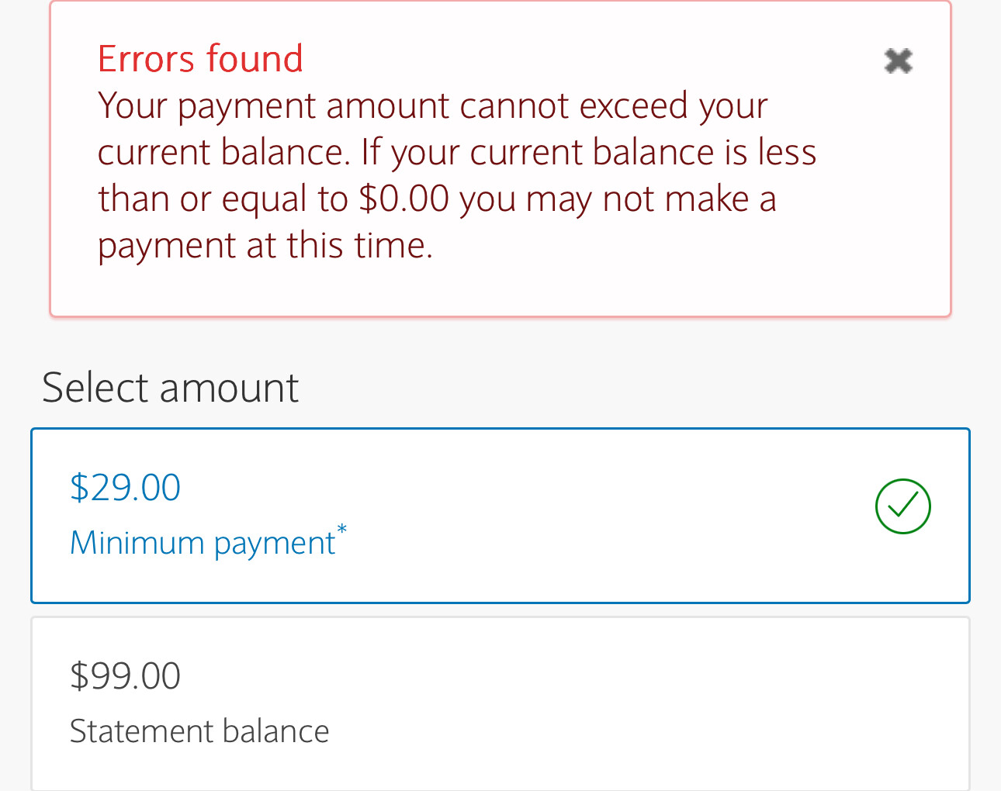The image size is (1001, 791).
Task: Click the "Minimum payment" label text
Action: tap(202, 543)
